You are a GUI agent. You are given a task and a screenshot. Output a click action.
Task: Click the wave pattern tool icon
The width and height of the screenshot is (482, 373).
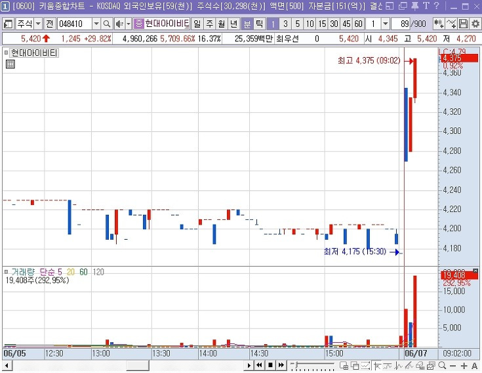point(399,366)
